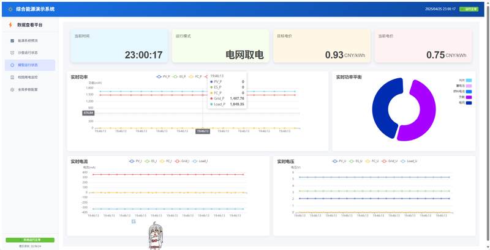
Task: Click the dark blue PV_U line in voltage chart
Action: (374, 198)
